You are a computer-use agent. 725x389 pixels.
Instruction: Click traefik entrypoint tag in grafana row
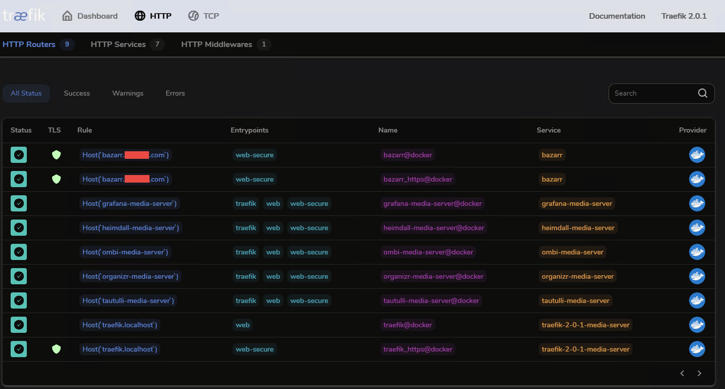click(x=246, y=203)
